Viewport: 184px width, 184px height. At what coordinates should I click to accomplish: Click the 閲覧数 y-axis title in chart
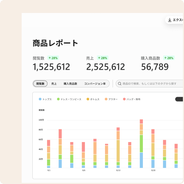coord(42,110)
